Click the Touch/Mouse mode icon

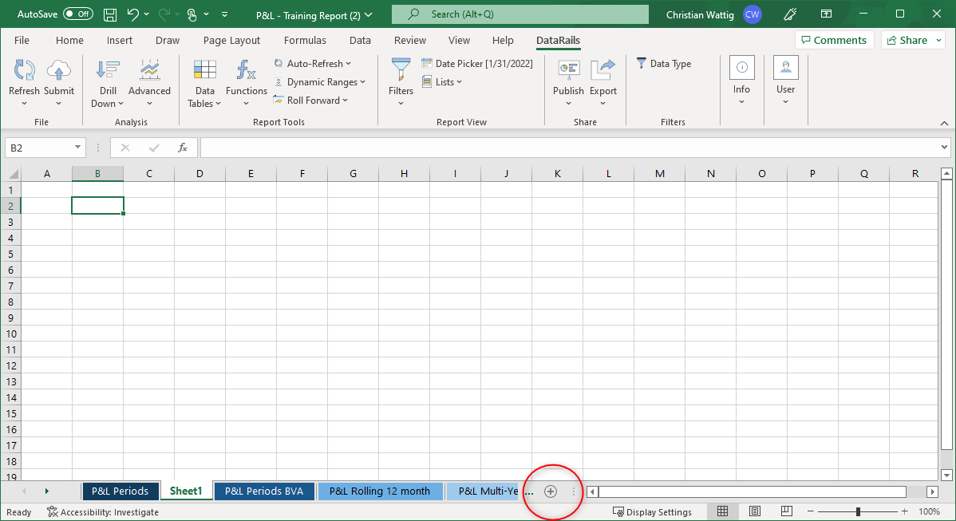[192, 14]
